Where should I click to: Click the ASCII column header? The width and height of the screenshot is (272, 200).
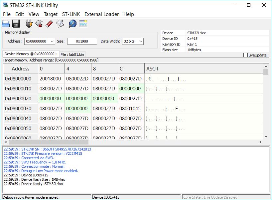[x=204, y=69]
